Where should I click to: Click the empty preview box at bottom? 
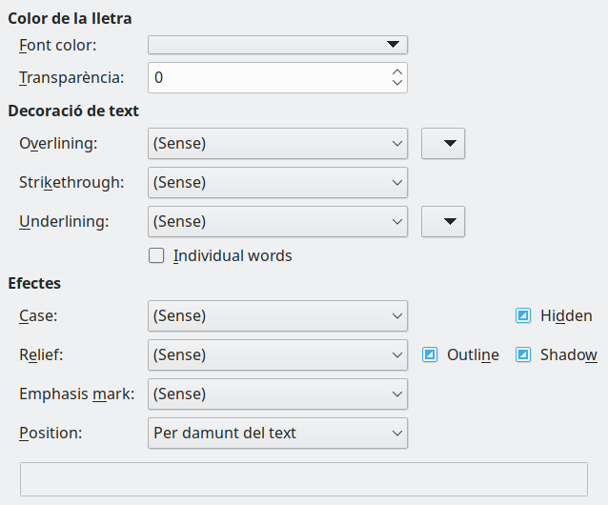(x=303, y=479)
